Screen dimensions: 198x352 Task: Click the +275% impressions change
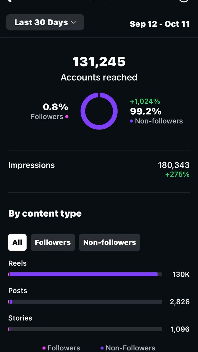tap(177, 174)
